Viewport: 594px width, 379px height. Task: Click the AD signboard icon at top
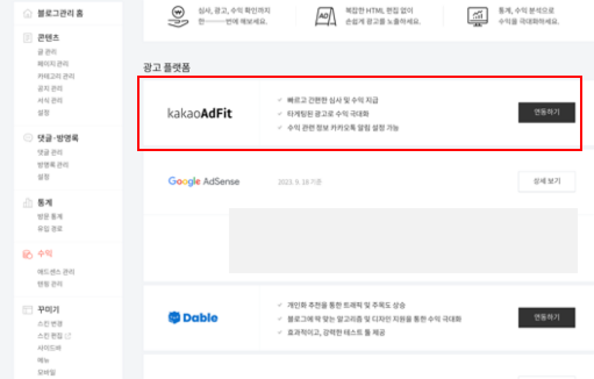[325, 17]
